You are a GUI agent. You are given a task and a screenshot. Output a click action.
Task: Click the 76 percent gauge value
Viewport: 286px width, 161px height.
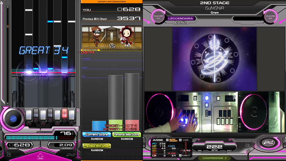66,133
